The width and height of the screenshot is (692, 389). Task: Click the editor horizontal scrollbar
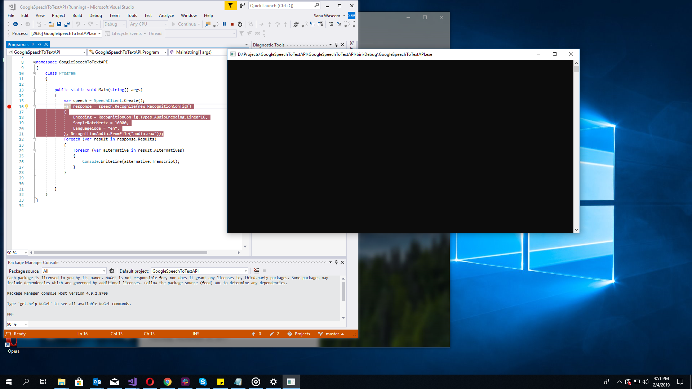(x=121, y=253)
